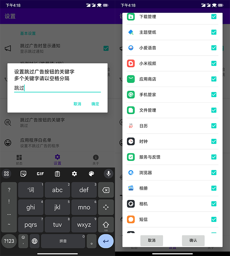Tap the 手机管家 security app icon
Viewport: 230px width, 256px height.
coord(131,94)
